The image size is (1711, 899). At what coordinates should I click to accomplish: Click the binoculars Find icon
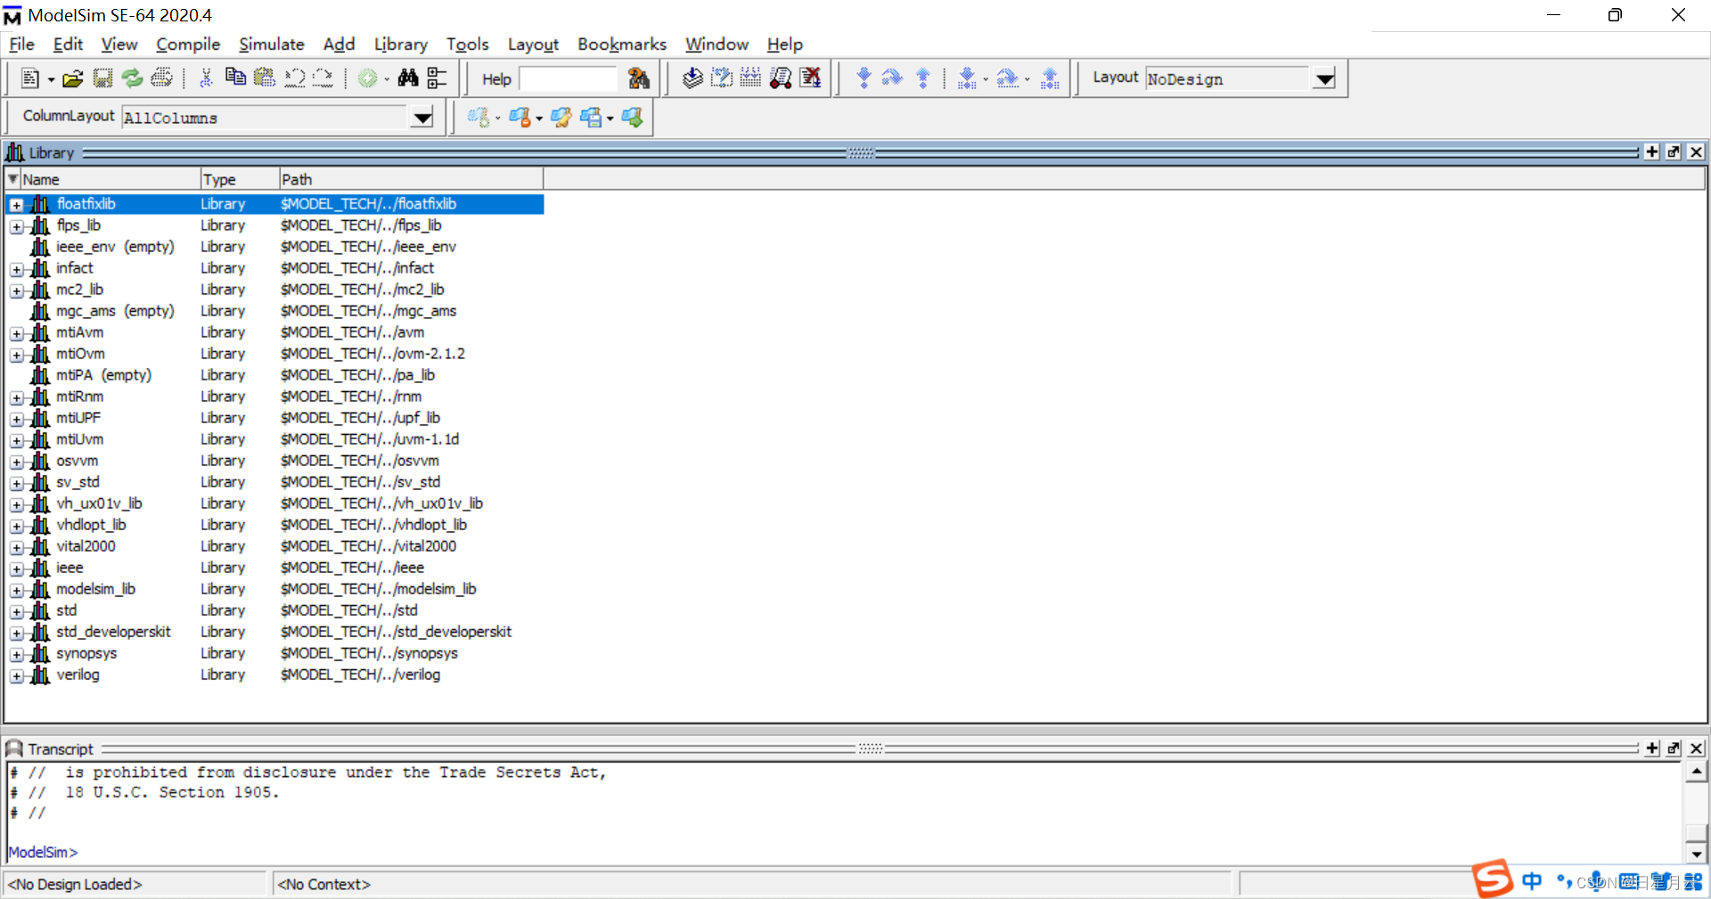pyautogui.click(x=408, y=78)
